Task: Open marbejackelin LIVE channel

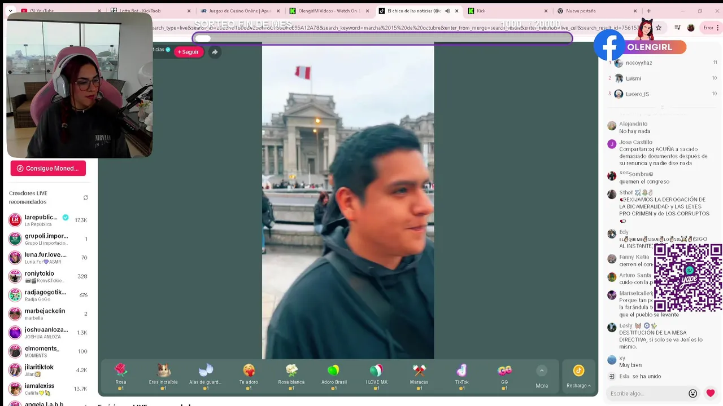Action: (49, 314)
